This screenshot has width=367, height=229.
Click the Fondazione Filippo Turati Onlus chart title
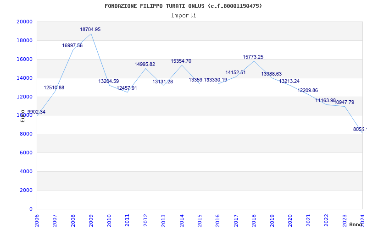pyautogui.click(x=183, y=6)
